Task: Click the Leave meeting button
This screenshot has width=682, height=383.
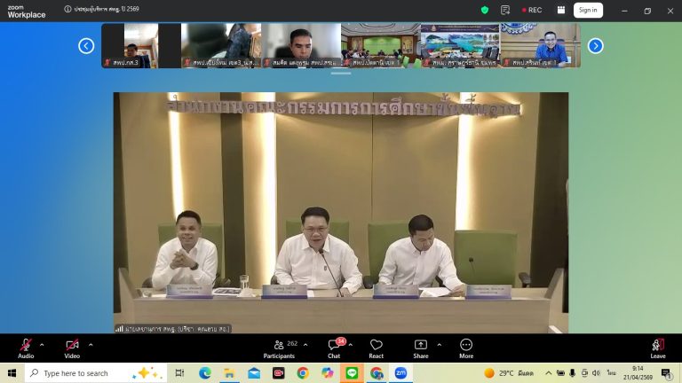Action: [657, 346]
